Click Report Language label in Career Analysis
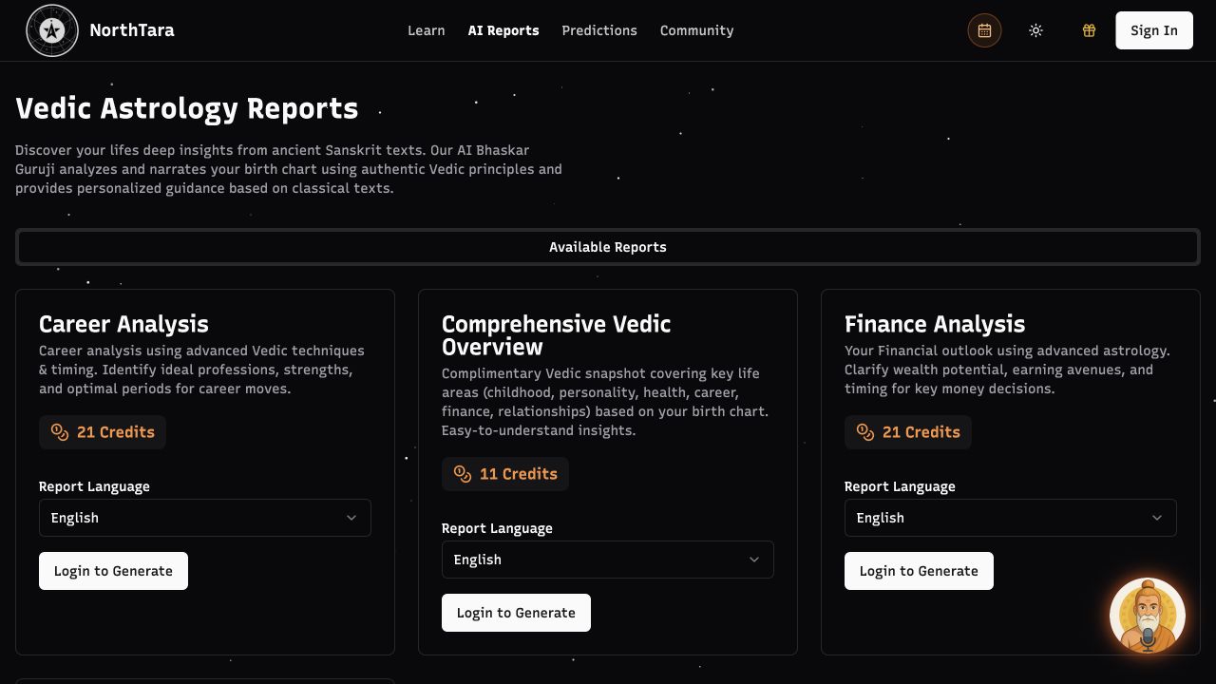The height and width of the screenshot is (684, 1216). tap(94, 486)
